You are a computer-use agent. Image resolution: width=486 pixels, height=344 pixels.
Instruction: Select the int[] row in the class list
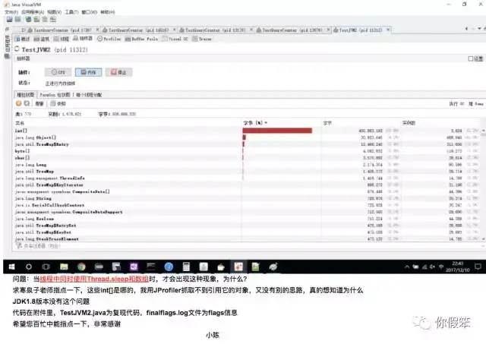click(x=248, y=131)
